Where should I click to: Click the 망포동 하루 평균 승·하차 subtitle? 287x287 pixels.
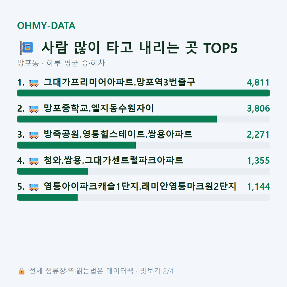pos(61,63)
